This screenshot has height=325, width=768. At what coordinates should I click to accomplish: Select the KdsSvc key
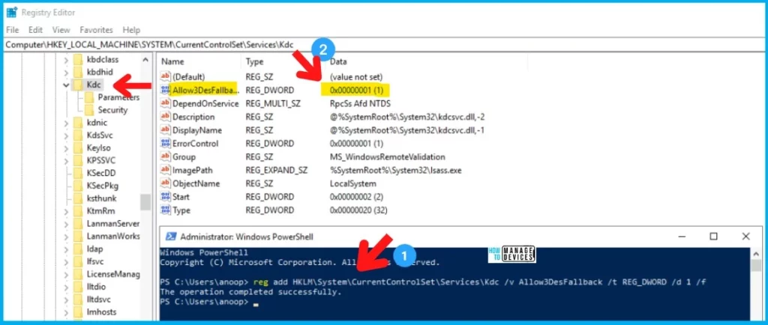click(x=98, y=136)
